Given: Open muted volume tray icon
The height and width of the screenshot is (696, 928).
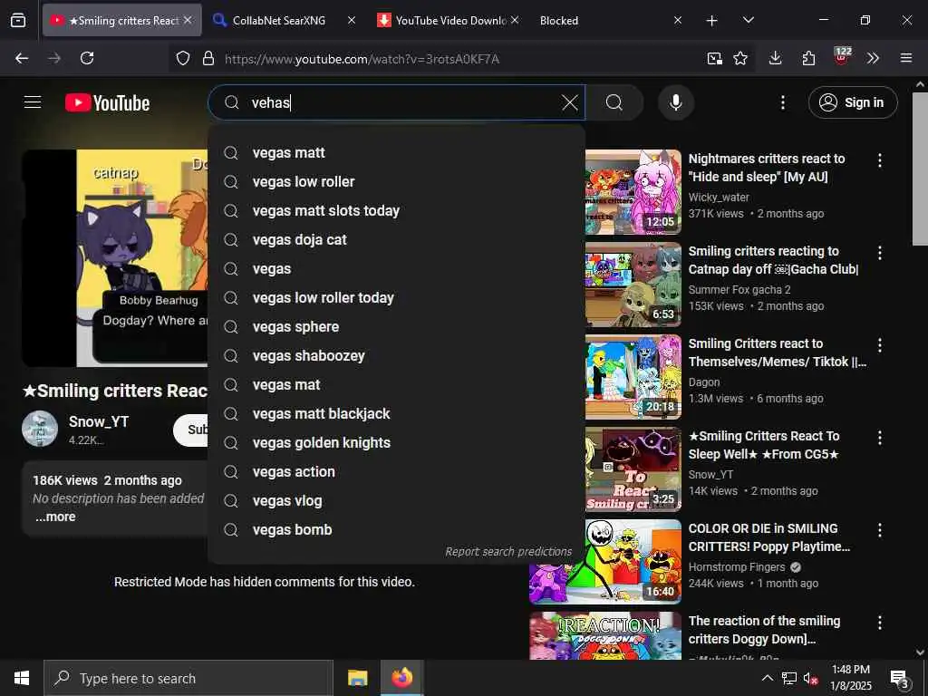Looking at the screenshot, I should click(x=810, y=678).
